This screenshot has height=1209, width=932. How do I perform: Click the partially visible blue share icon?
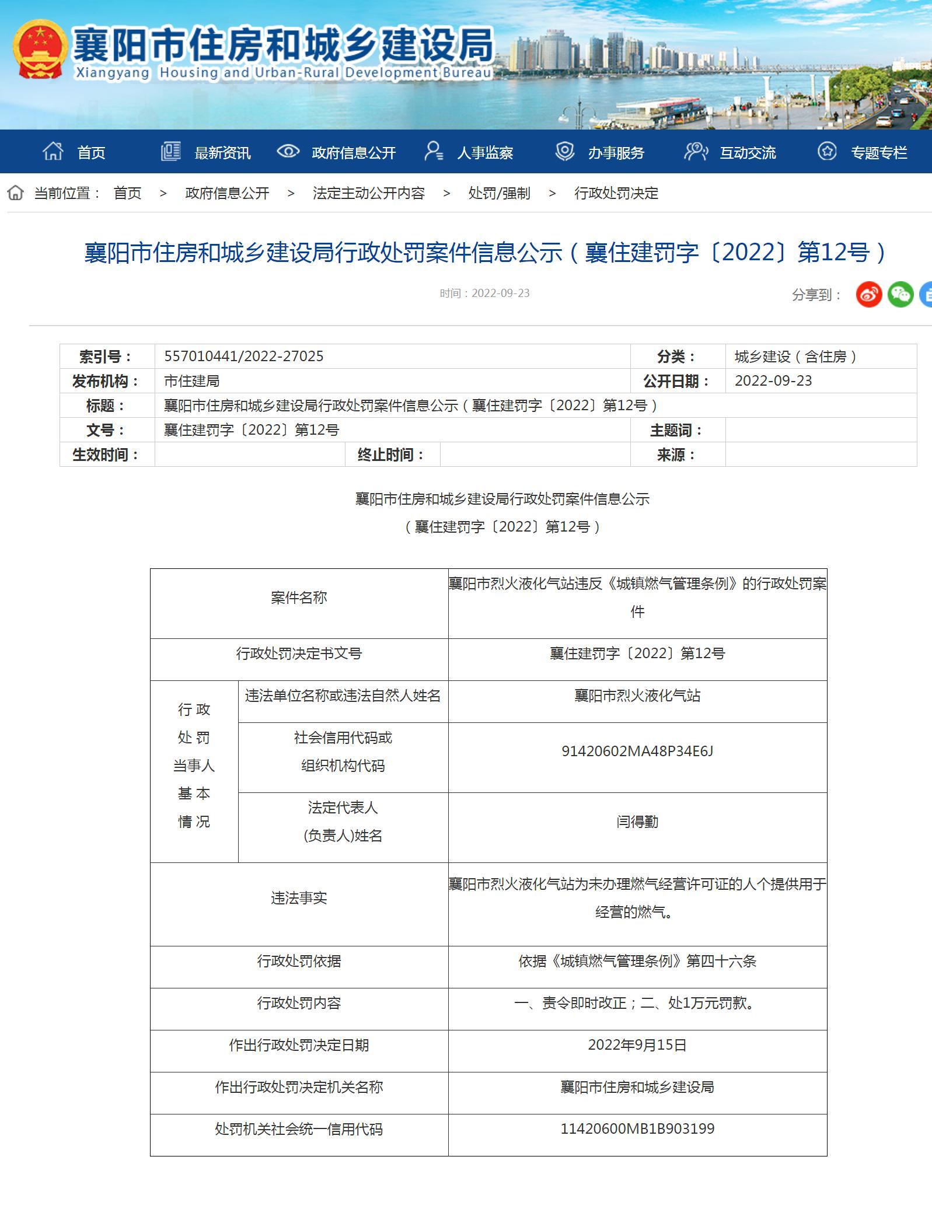(926, 294)
